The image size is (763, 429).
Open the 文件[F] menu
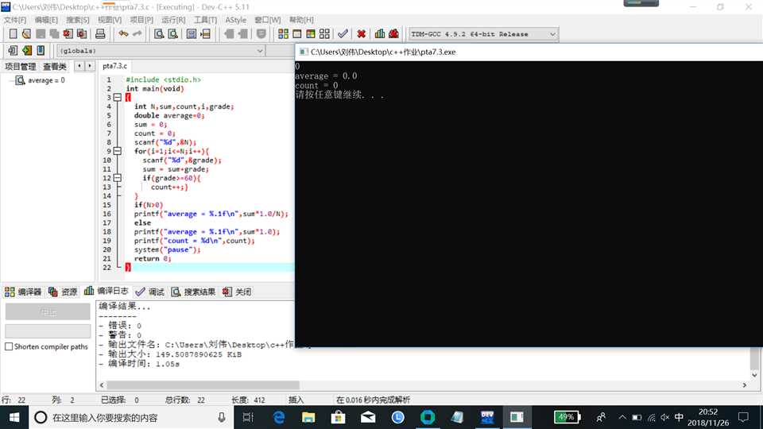[x=14, y=20]
